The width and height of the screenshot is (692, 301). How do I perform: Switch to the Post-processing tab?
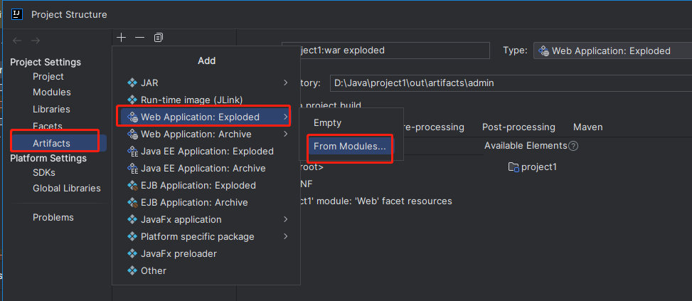[518, 127]
